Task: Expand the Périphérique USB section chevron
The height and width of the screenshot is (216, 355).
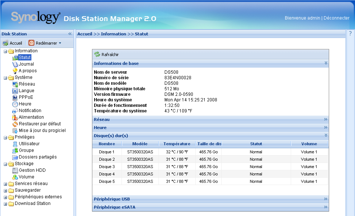Action: 326,199
